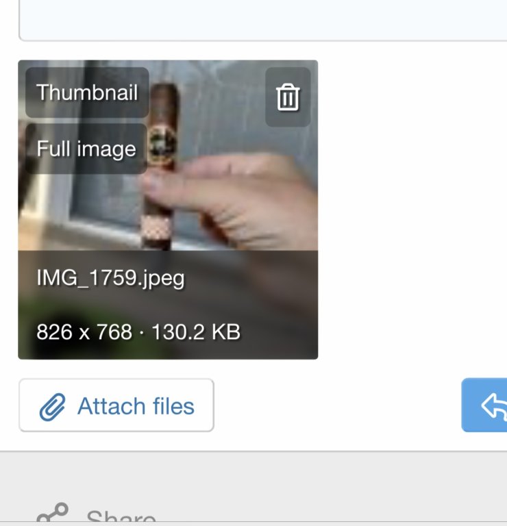This screenshot has width=507, height=526.
Task: Delete the IMG_1759.jpeg attachment with trash icon
Action: (288, 97)
